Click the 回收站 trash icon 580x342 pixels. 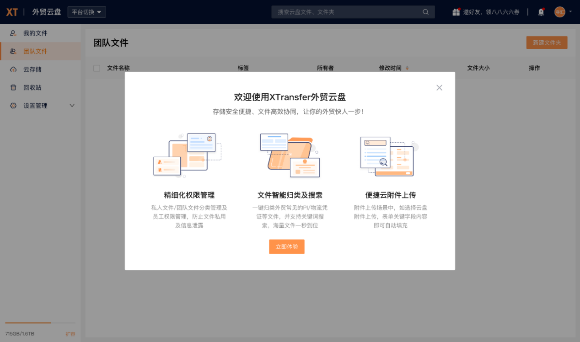pyautogui.click(x=13, y=87)
